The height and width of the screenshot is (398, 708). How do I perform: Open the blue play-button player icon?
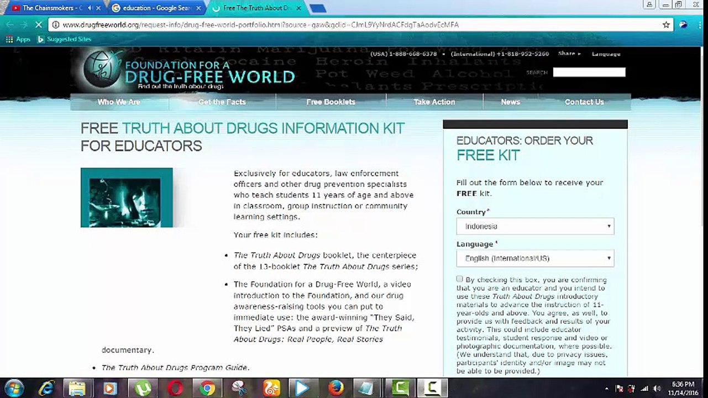coord(302,388)
